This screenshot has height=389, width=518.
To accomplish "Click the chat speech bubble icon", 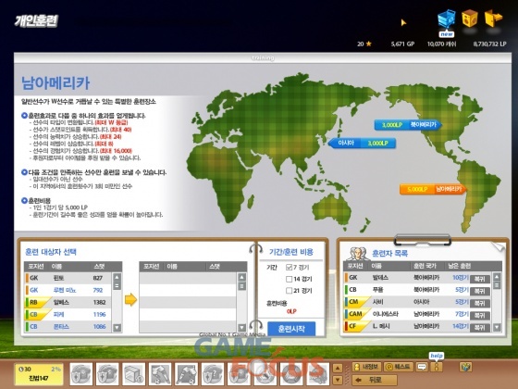I will [422, 367].
